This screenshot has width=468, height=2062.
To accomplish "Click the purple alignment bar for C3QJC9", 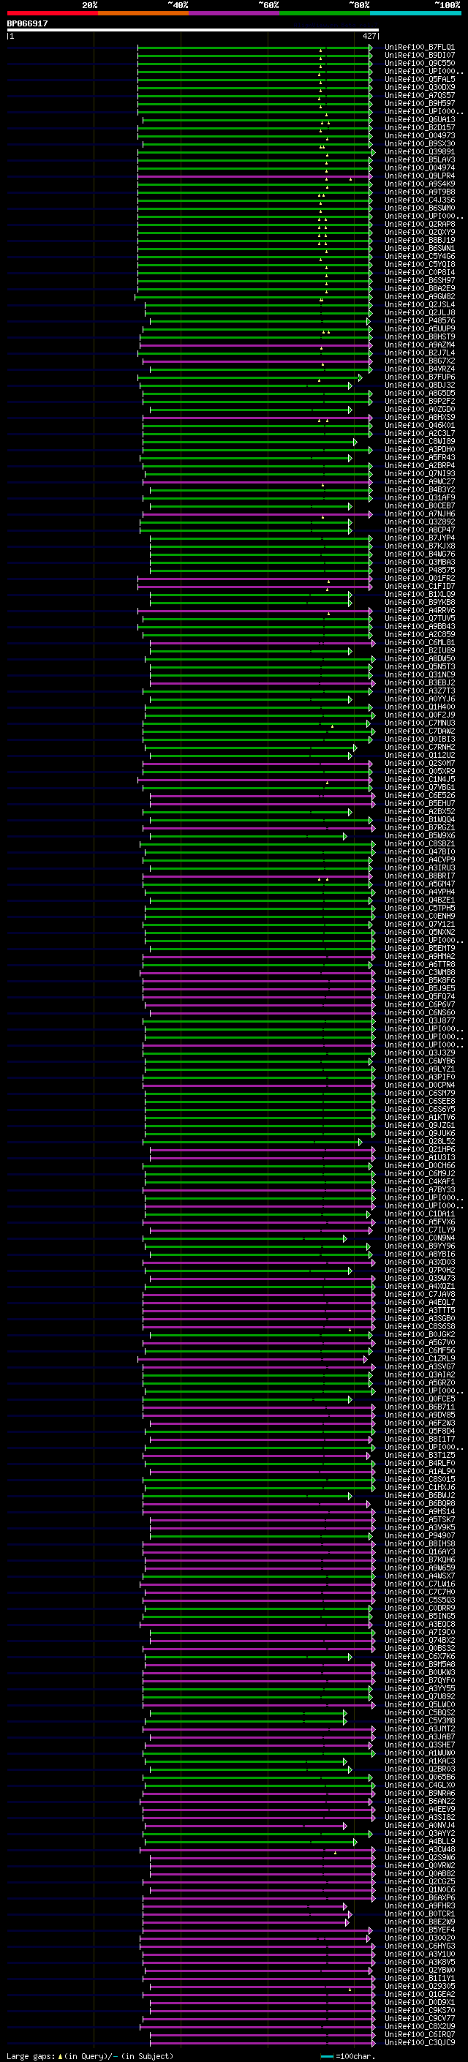I will (x=263, y=2042).
